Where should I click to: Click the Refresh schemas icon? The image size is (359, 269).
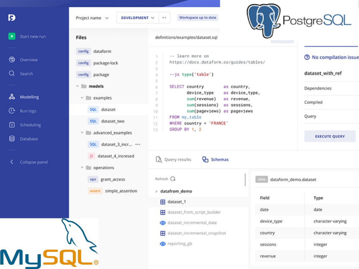point(173,179)
